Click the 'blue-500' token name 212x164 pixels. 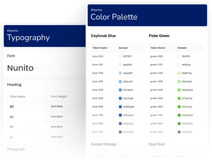click(x=98, y=98)
